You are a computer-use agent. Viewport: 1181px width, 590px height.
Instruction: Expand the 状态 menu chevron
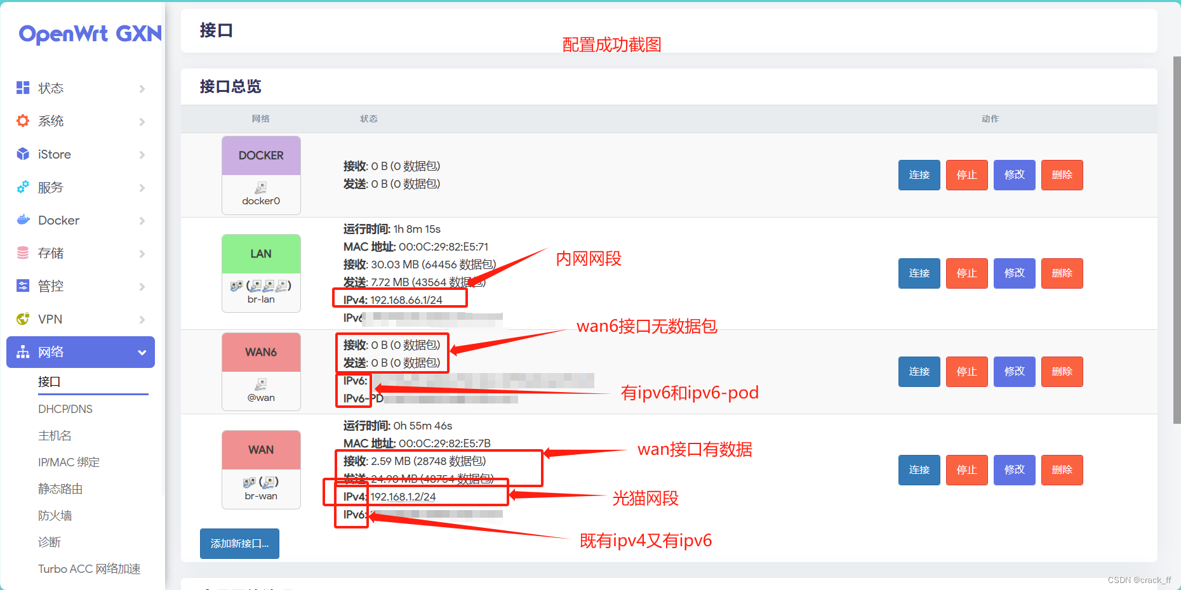(142, 88)
